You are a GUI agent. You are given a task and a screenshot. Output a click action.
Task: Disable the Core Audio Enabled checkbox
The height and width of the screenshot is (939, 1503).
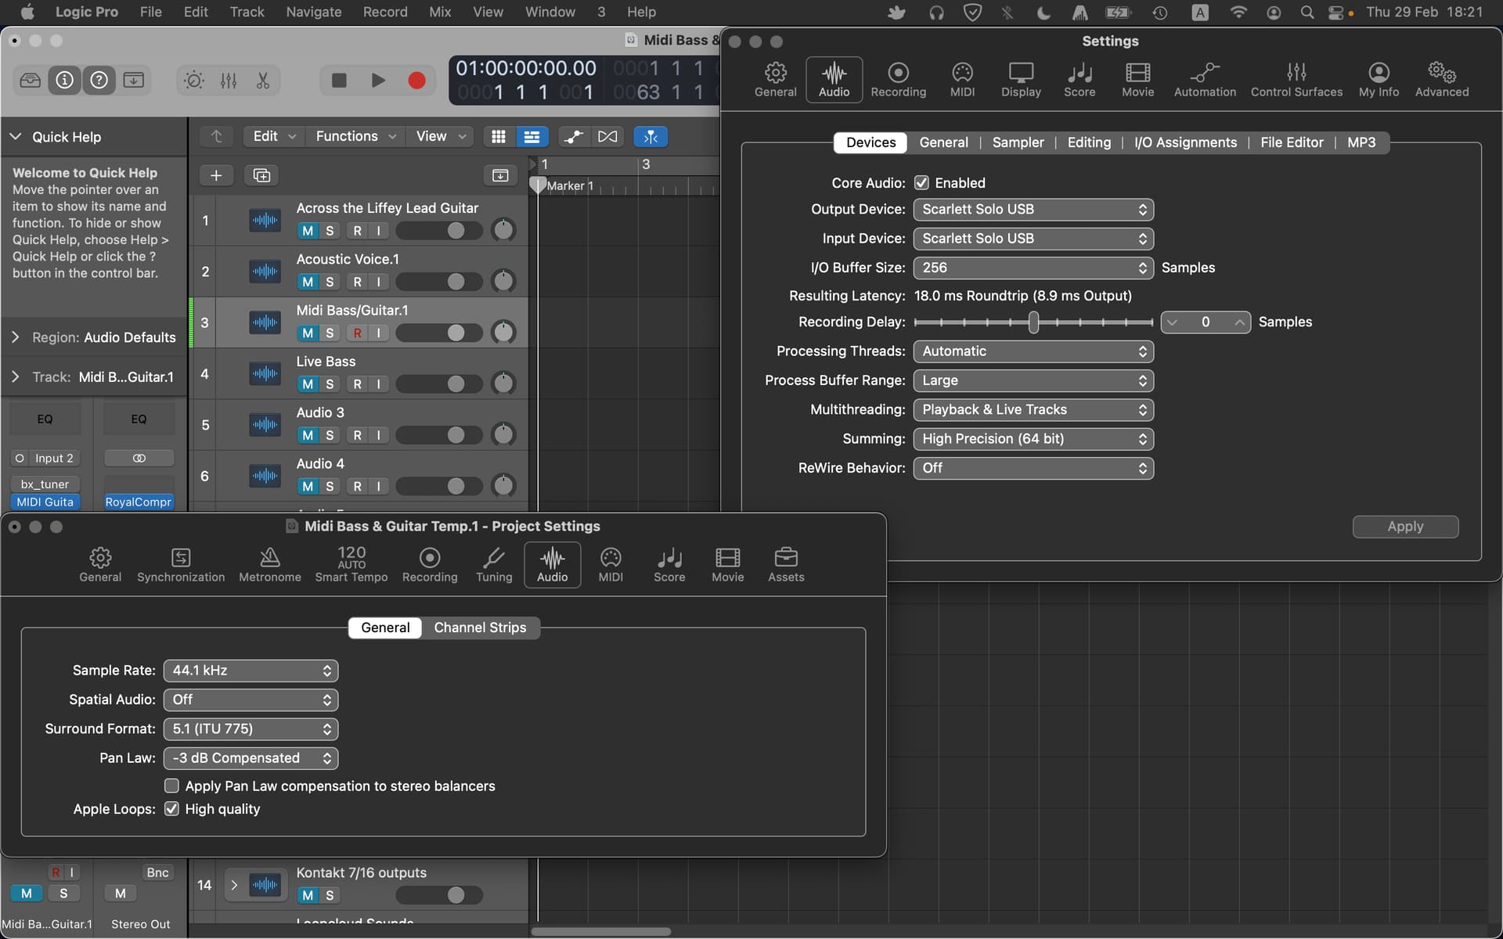point(921,183)
